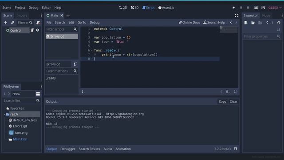Add a new scene tab
Viewport: 284px width, 160px height.
[68, 16]
